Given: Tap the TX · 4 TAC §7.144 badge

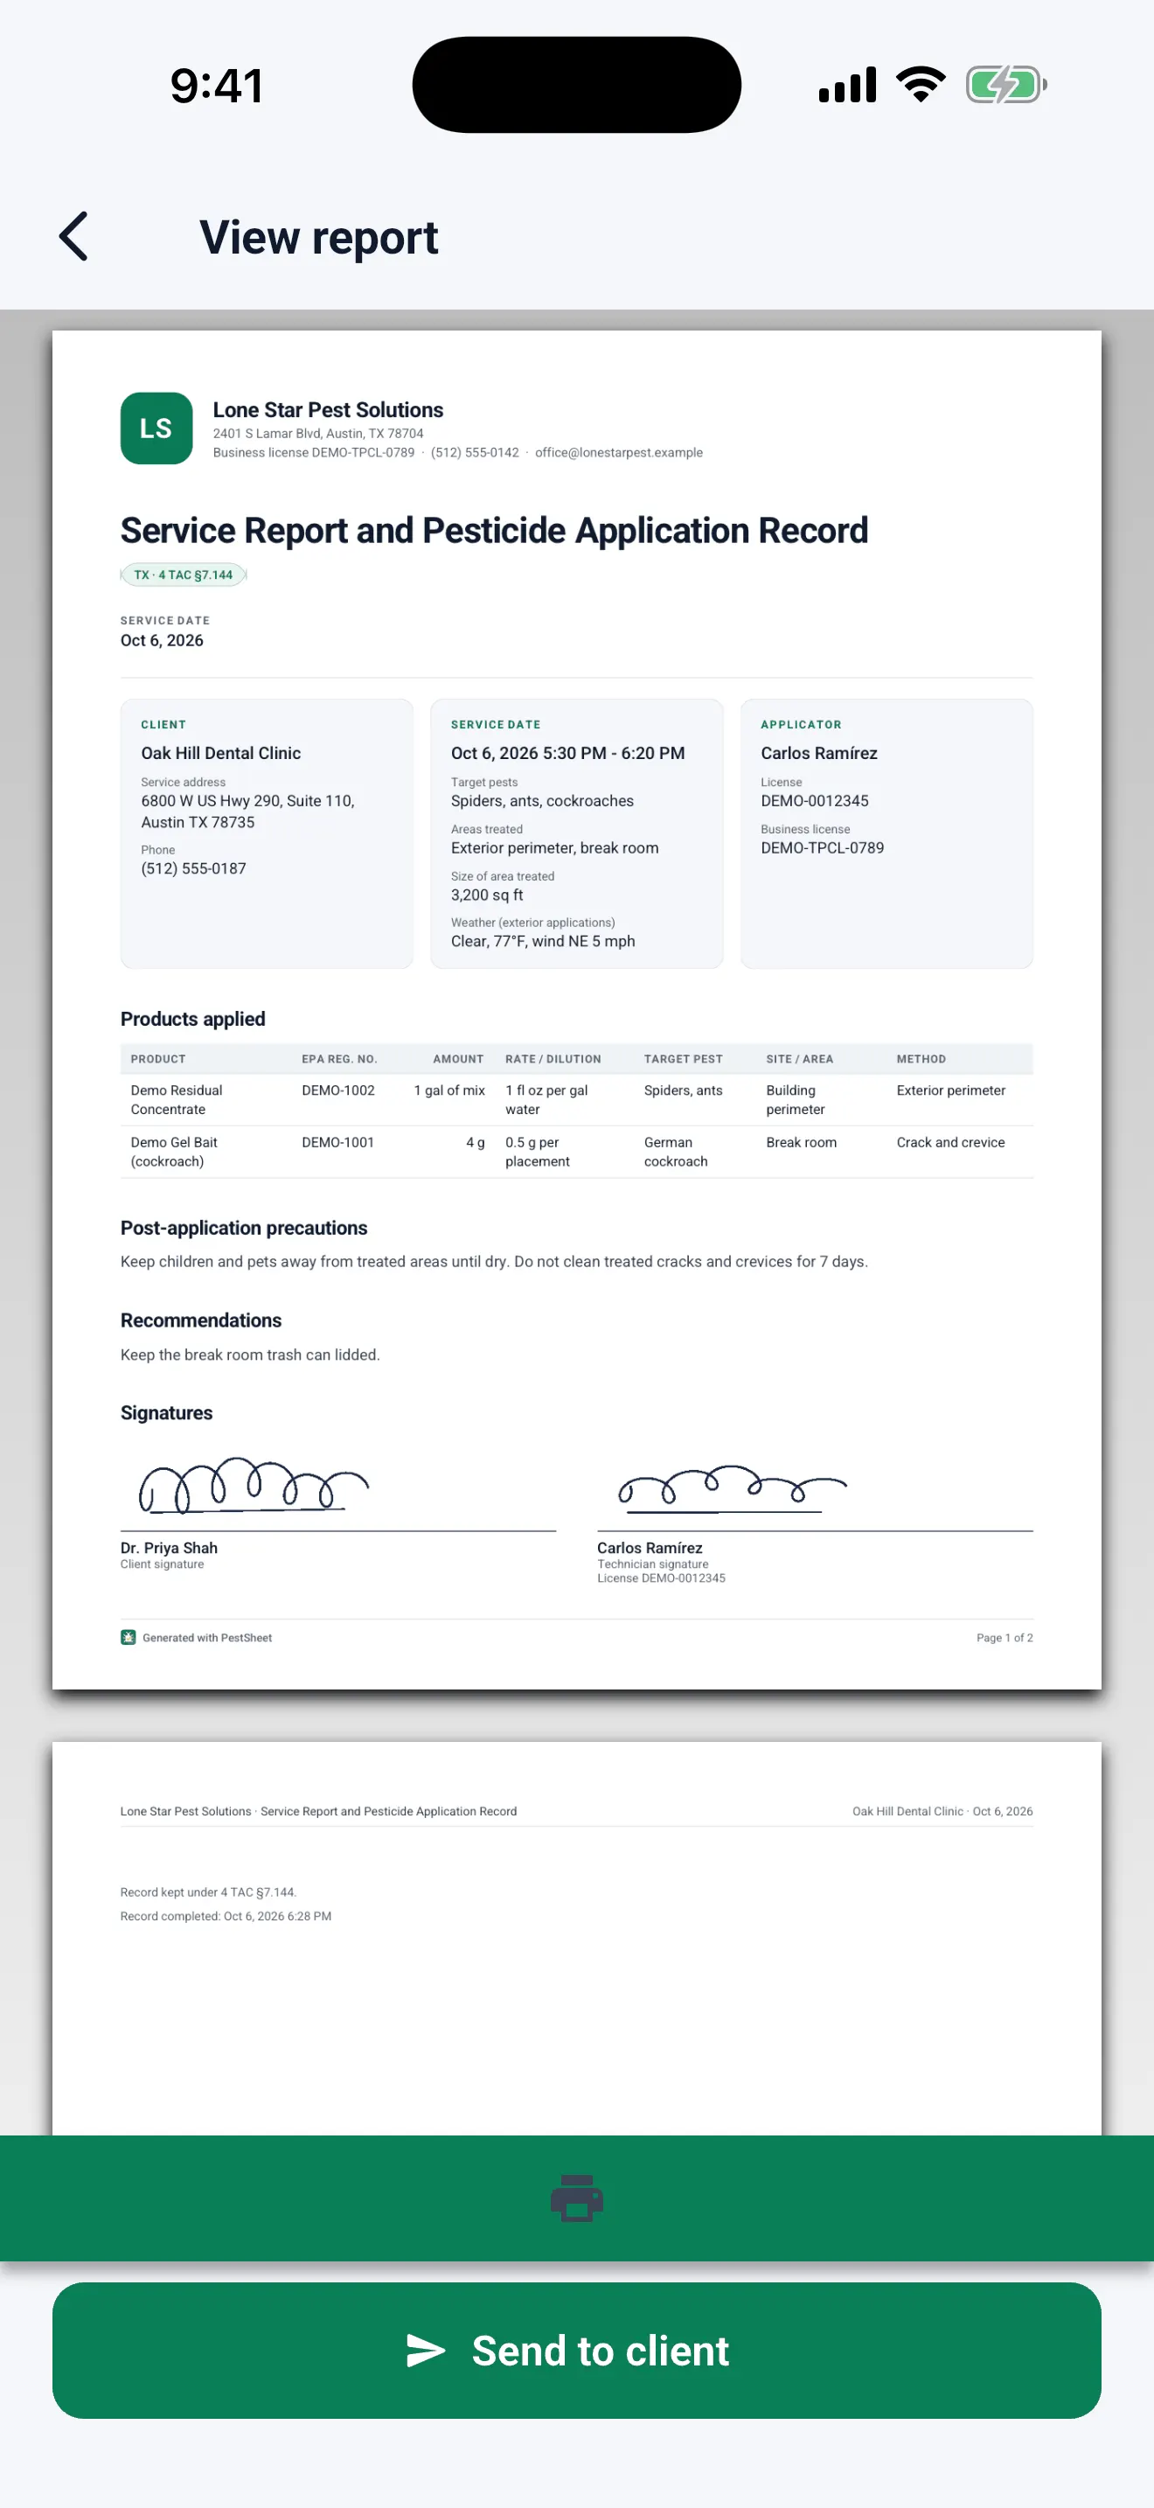Looking at the screenshot, I should pos(183,575).
